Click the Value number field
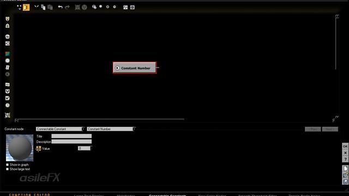 click(x=84, y=148)
